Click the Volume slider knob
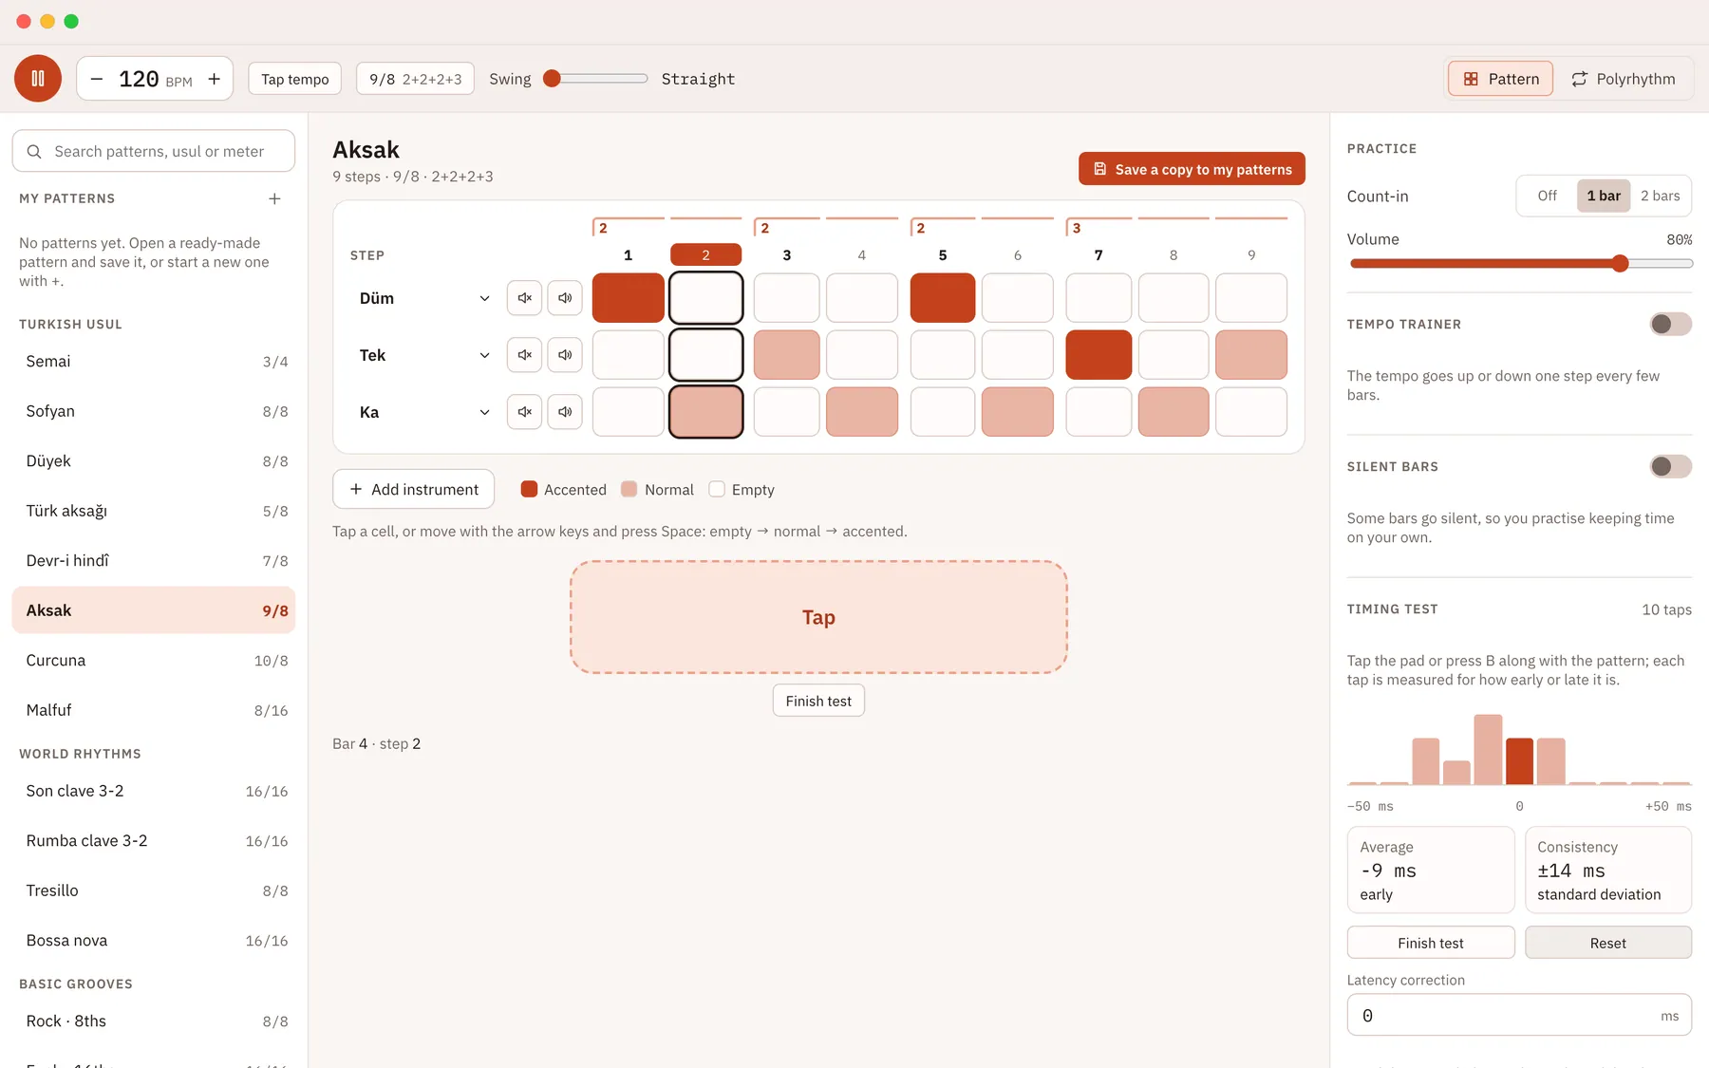This screenshot has height=1068, width=1709. point(1620,263)
